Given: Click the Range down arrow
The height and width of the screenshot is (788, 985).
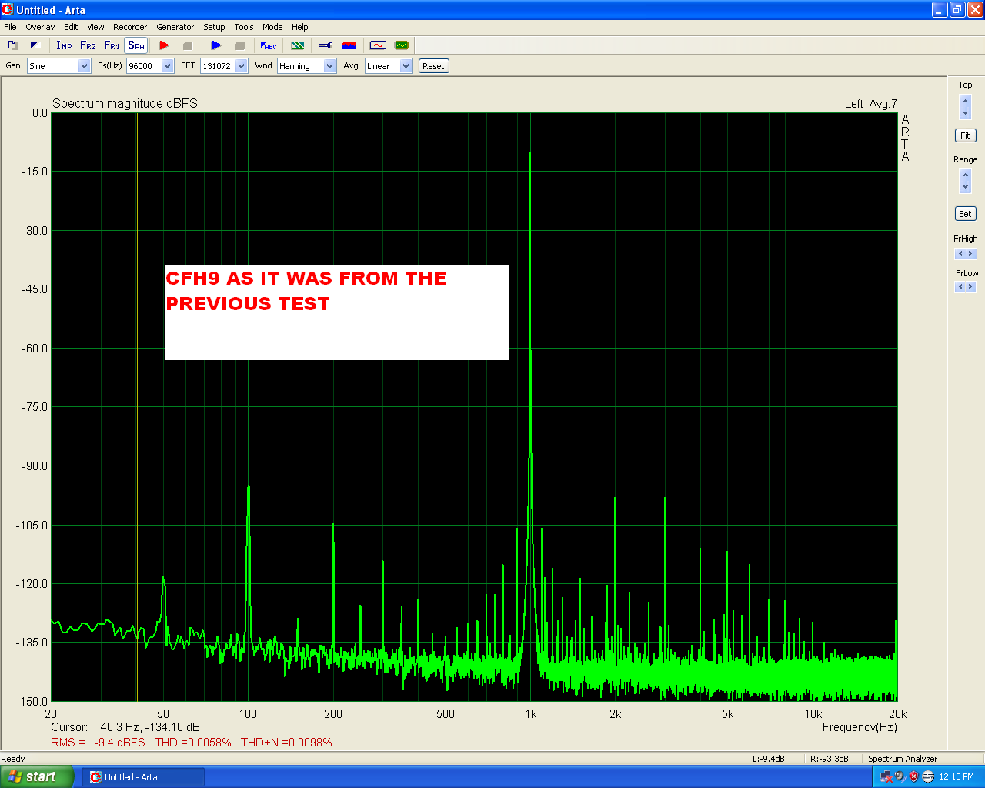Looking at the screenshot, I should click(966, 187).
